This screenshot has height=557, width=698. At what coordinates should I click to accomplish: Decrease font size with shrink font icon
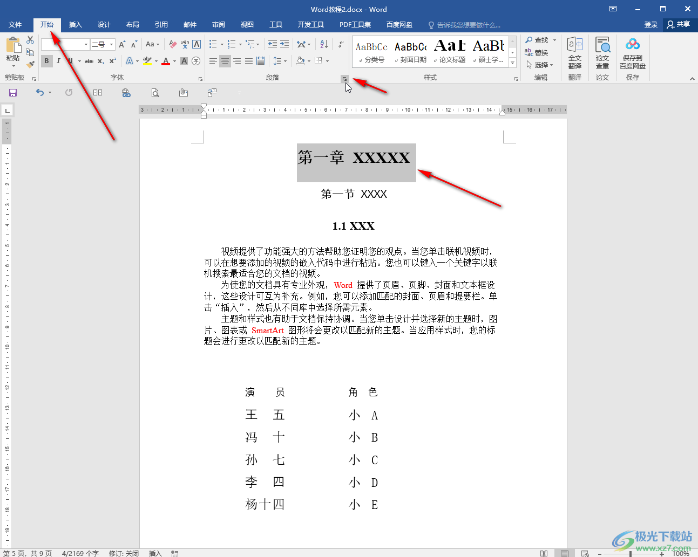[134, 44]
